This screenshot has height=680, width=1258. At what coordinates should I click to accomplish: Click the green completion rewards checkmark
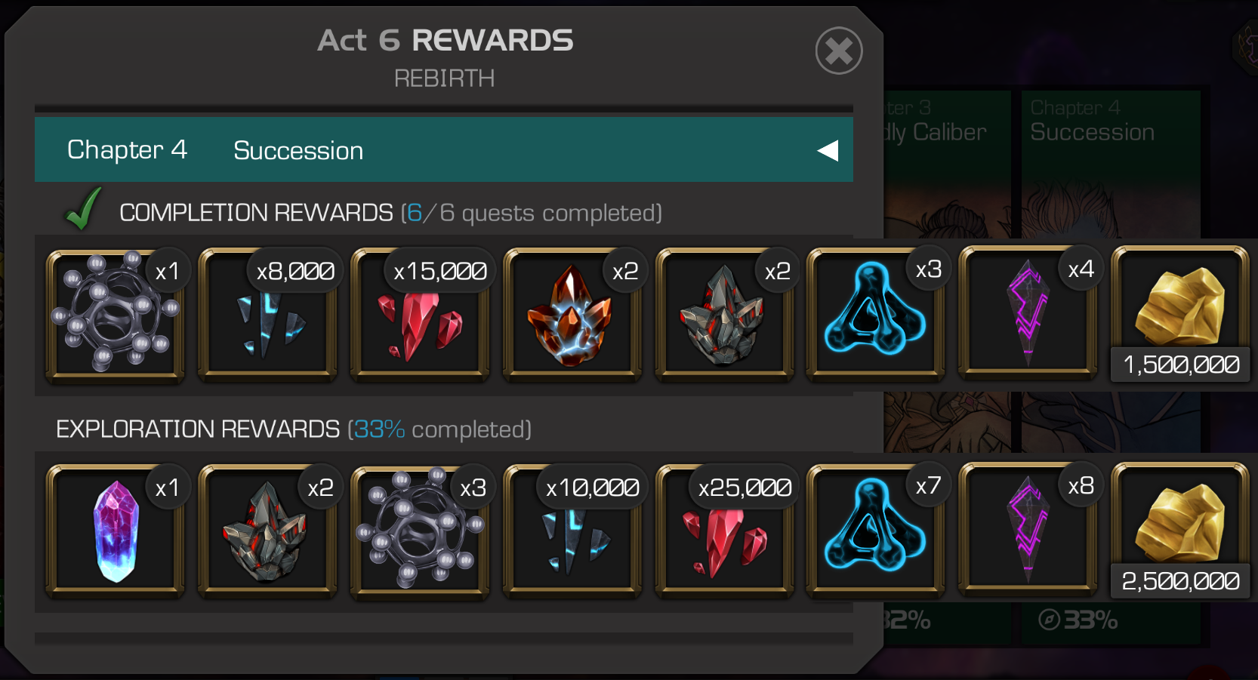coord(82,209)
